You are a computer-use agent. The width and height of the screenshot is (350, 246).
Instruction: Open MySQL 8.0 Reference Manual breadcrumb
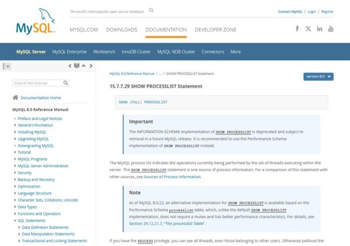click(x=132, y=74)
